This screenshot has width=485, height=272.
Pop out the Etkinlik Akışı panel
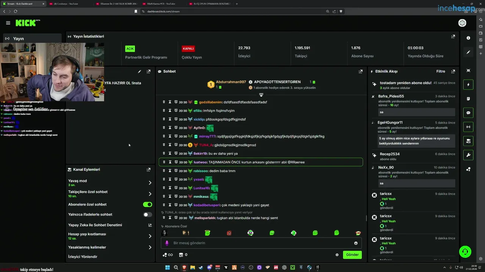point(453,71)
